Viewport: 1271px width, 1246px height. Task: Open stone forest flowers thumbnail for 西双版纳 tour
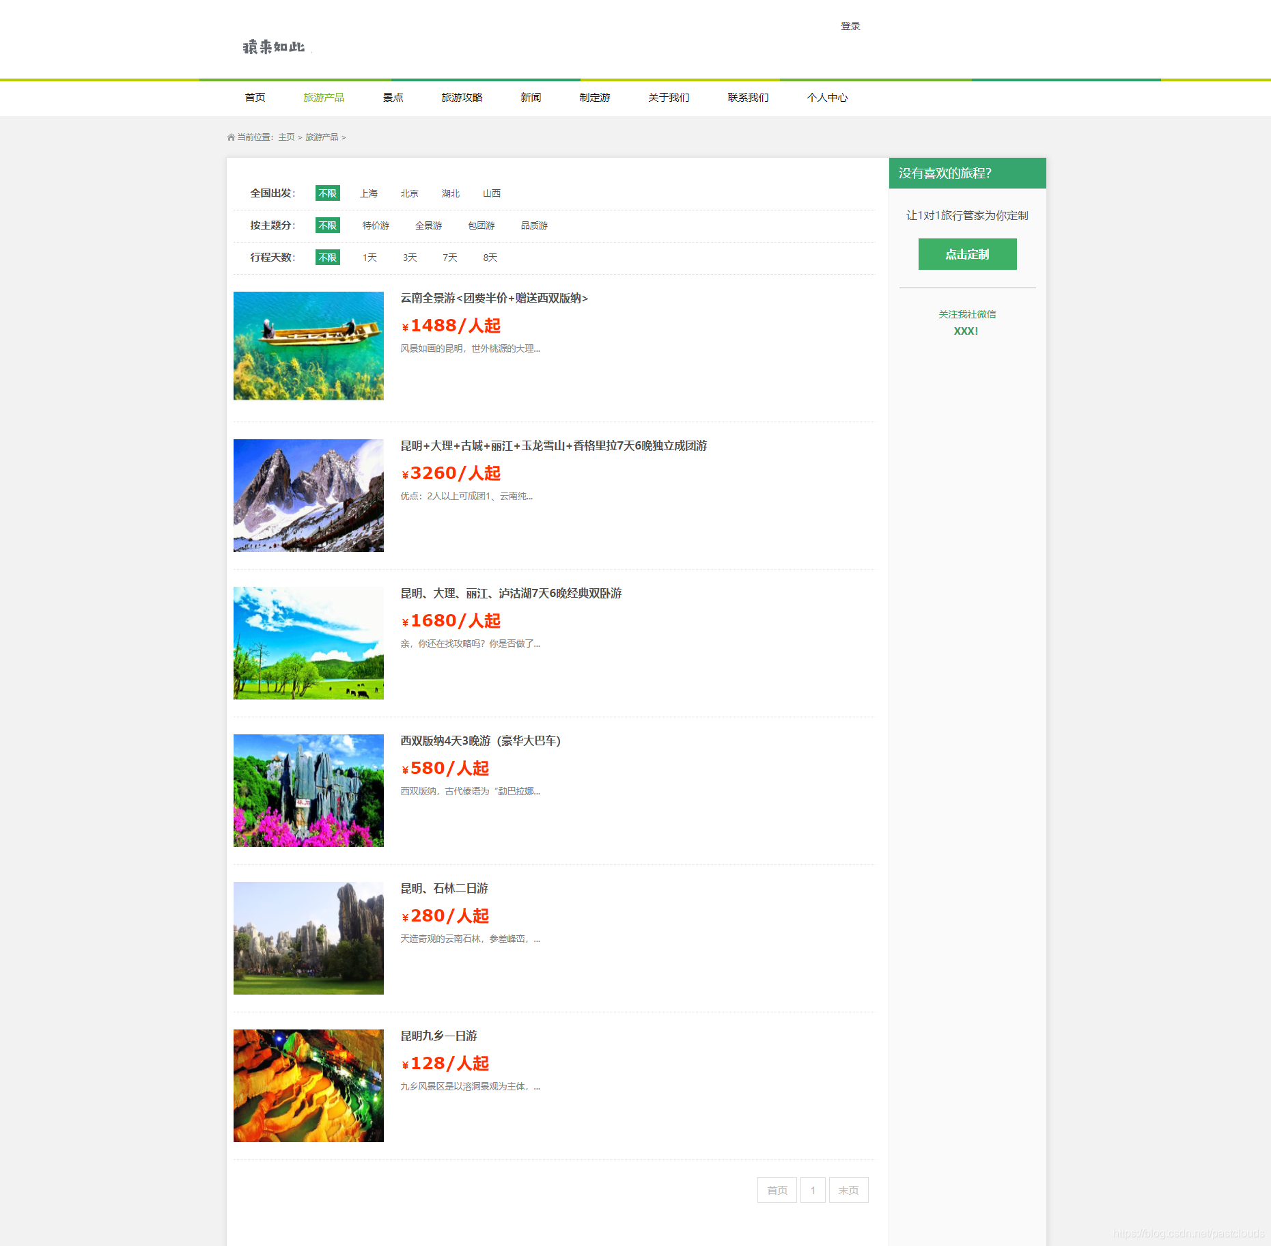click(x=309, y=790)
